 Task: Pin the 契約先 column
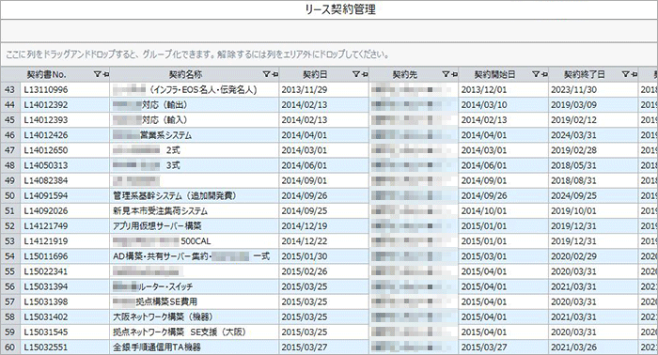tap(454, 74)
